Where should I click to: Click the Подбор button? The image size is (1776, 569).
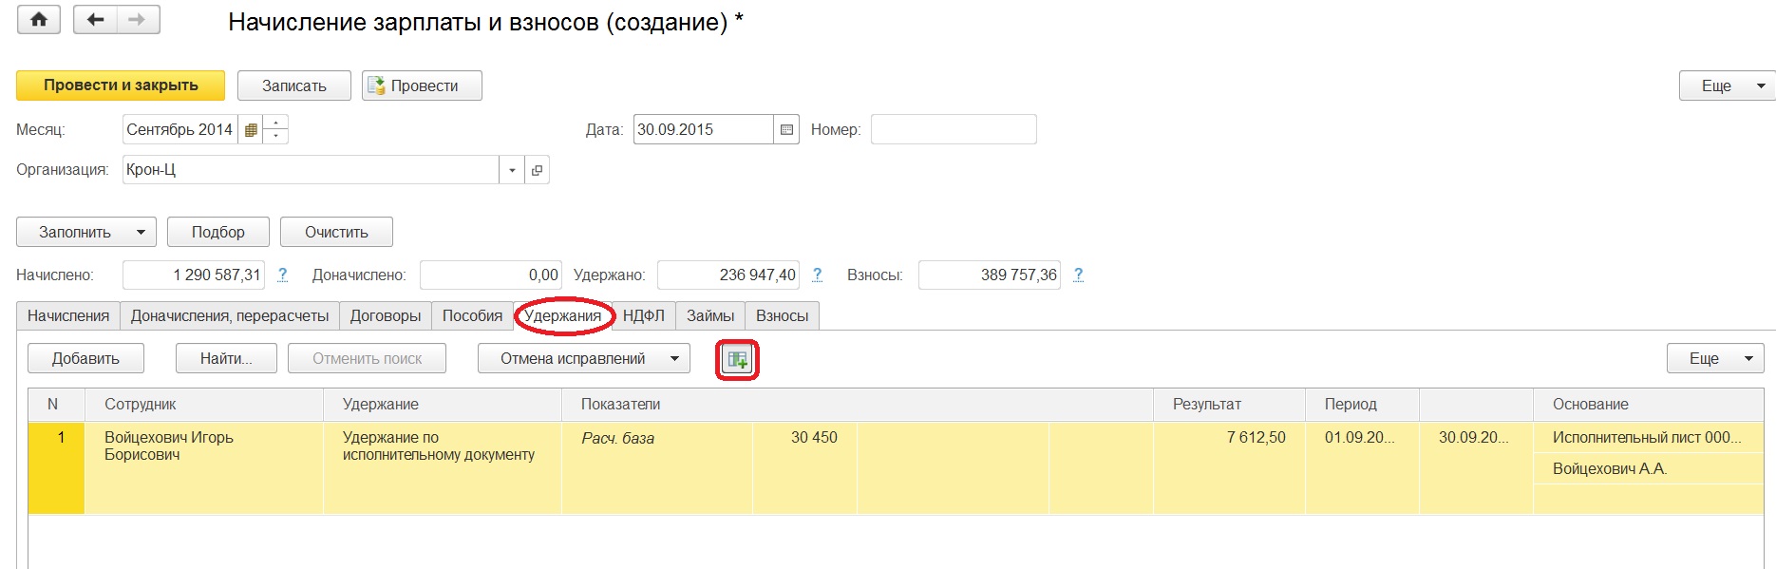[218, 232]
